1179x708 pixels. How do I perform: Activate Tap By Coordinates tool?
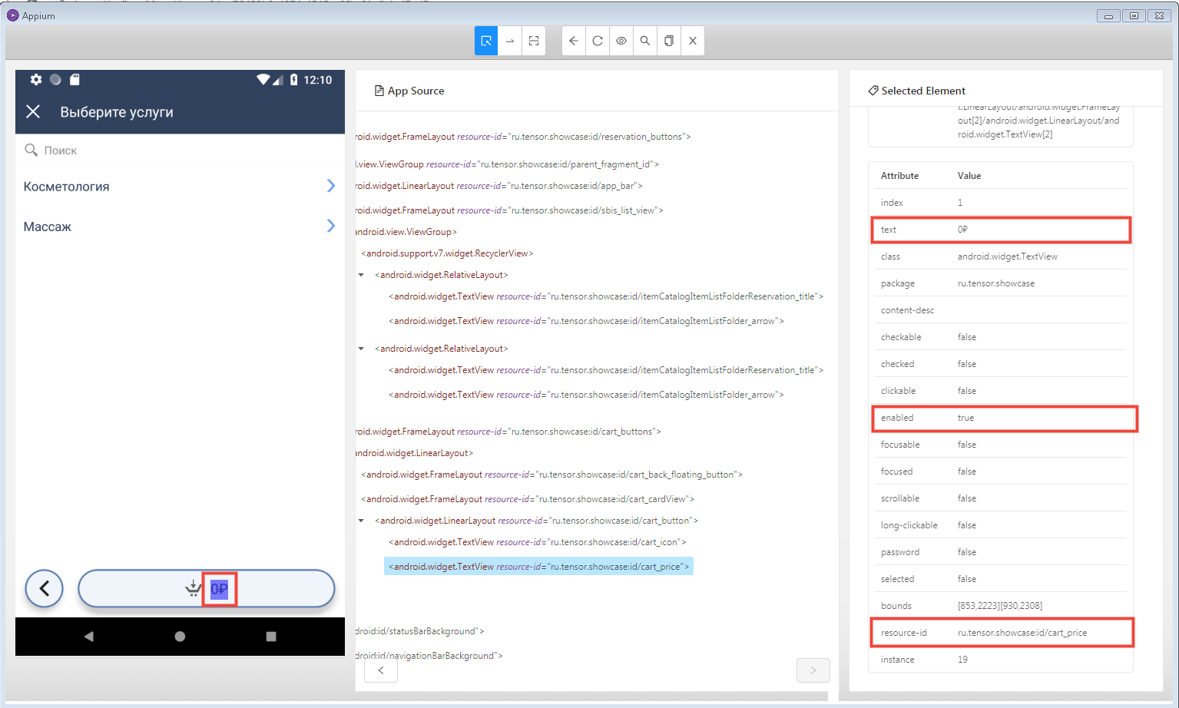tap(534, 41)
